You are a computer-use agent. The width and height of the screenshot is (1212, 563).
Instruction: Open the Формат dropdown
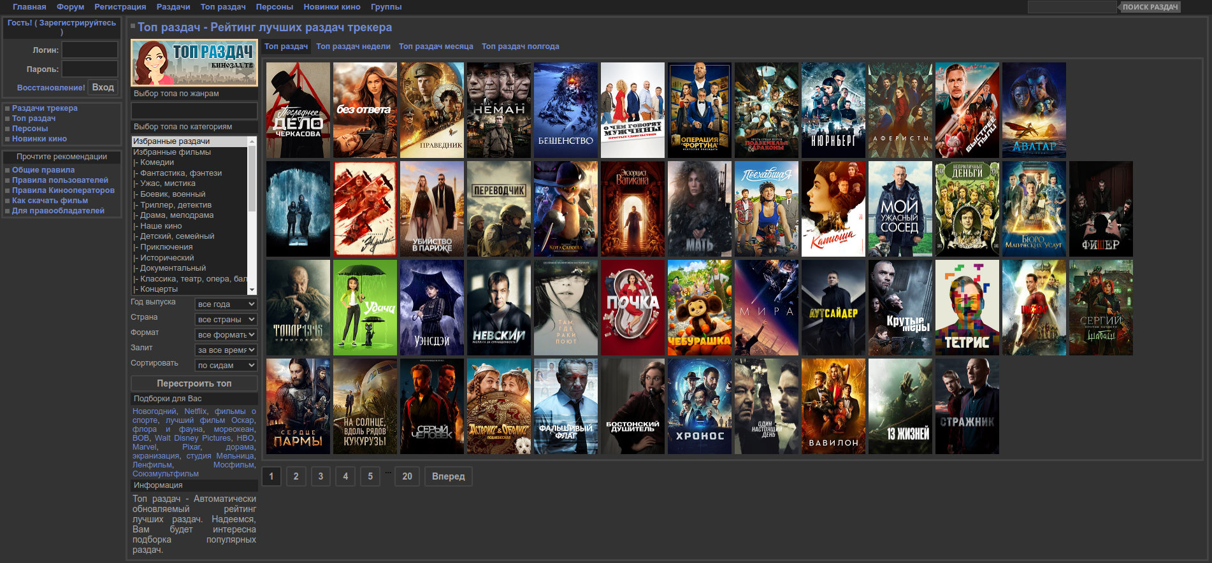(226, 335)
